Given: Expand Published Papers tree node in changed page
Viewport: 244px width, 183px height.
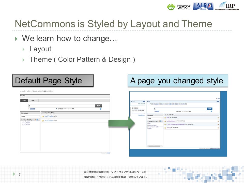Looking at the screenshot, I should pos(148,125).
